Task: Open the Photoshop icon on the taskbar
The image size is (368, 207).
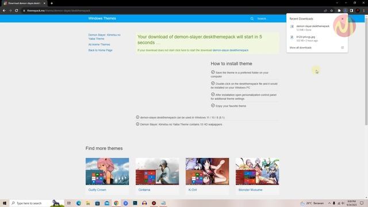Action: (135, 203)
